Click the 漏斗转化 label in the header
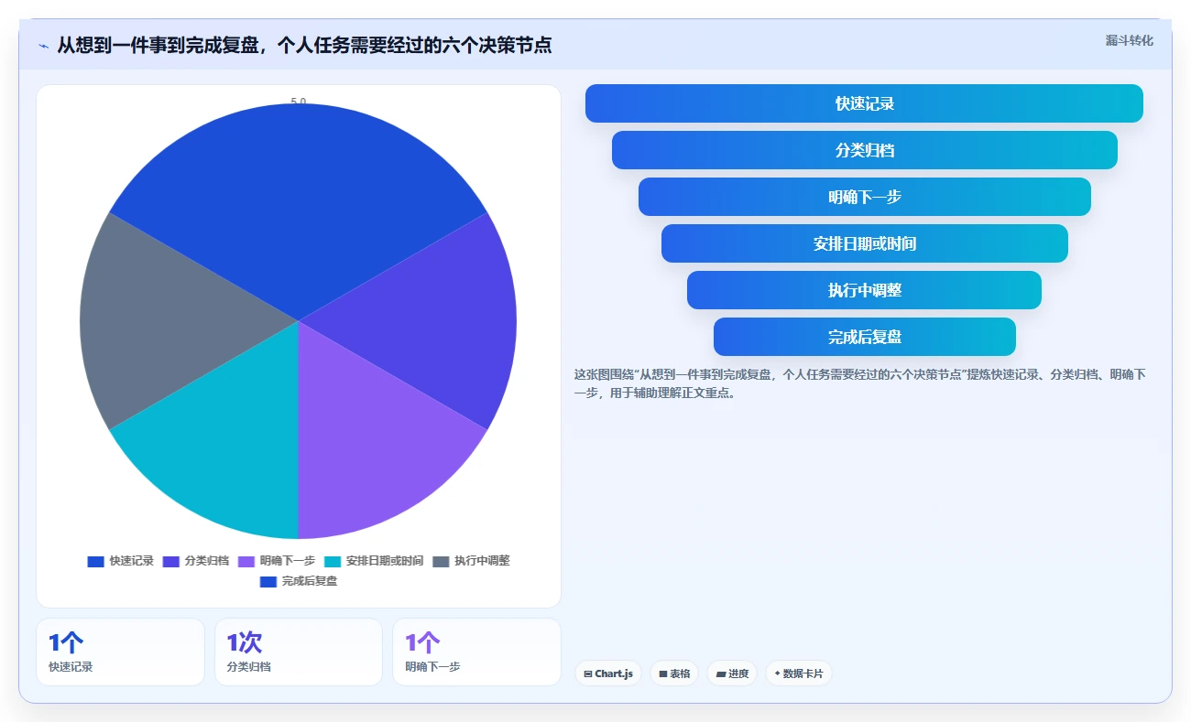This screenshot has height=722, width=1191. 1129,40
